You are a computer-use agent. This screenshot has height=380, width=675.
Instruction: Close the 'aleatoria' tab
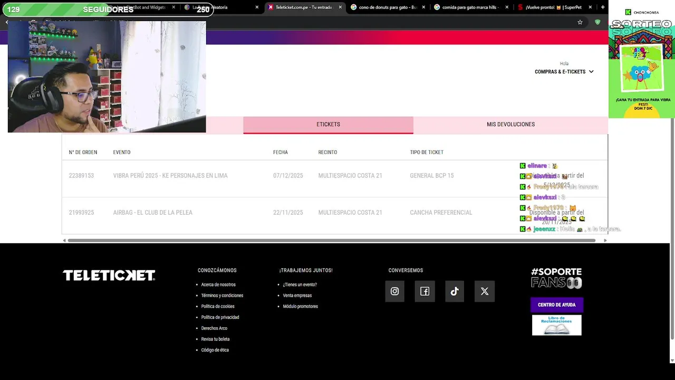click(257, 7)
